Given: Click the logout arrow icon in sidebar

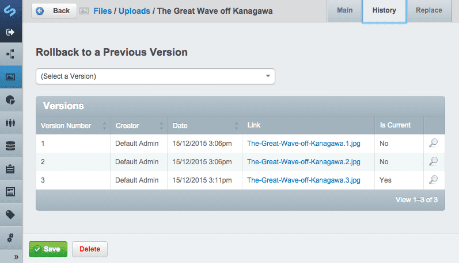Looking at the screenshot, I should pyautogui.click(x=10, y=32).
